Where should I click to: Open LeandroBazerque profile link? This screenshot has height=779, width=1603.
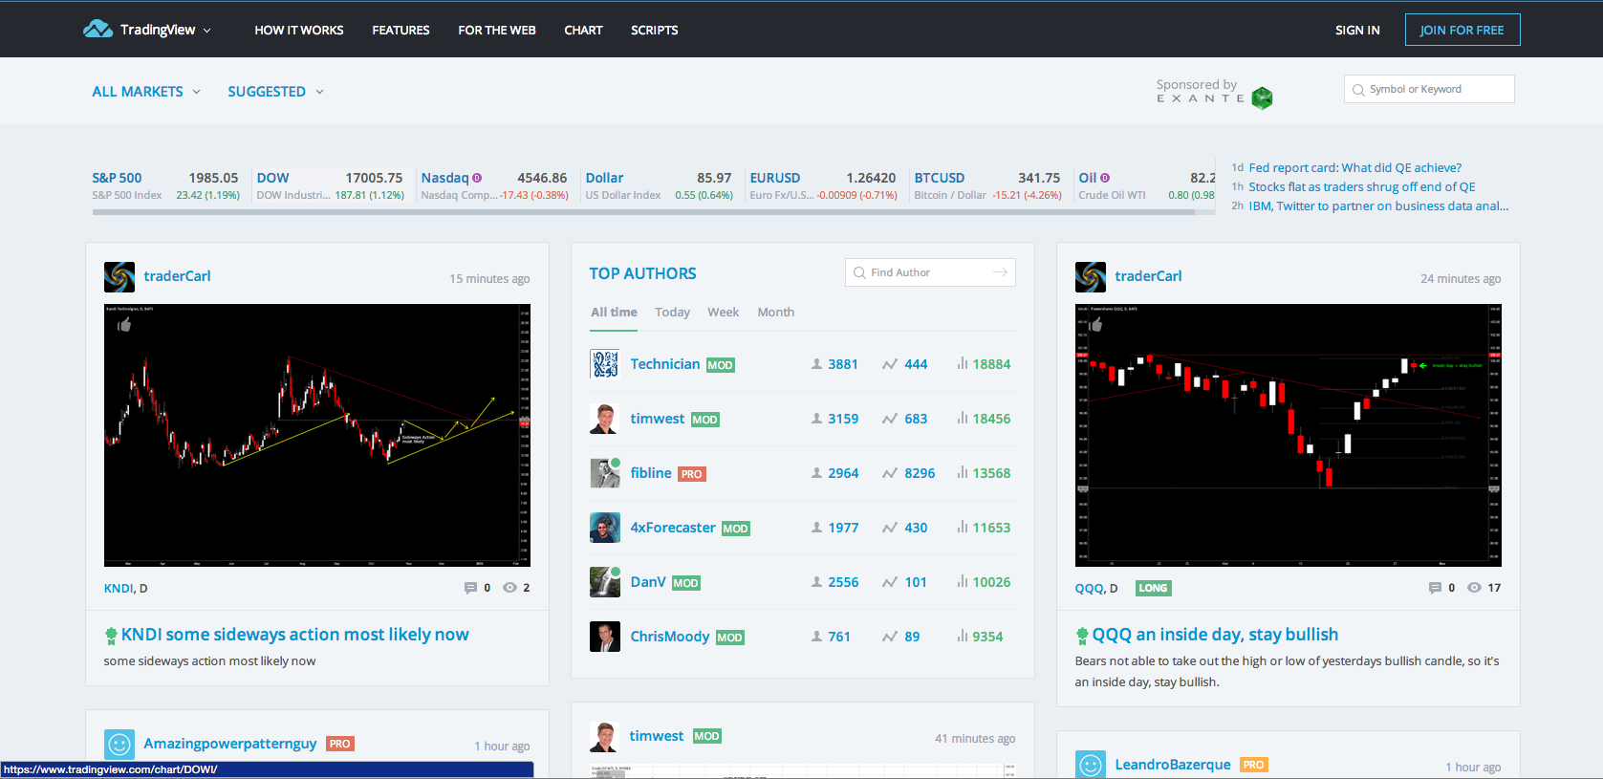pos(1173,765)
